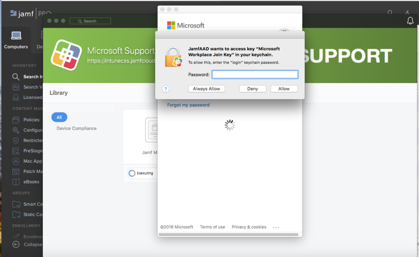Click Deny in the keychain prompt
The width and height of the screenshot is (419, 257).
[x=252, y=89]
